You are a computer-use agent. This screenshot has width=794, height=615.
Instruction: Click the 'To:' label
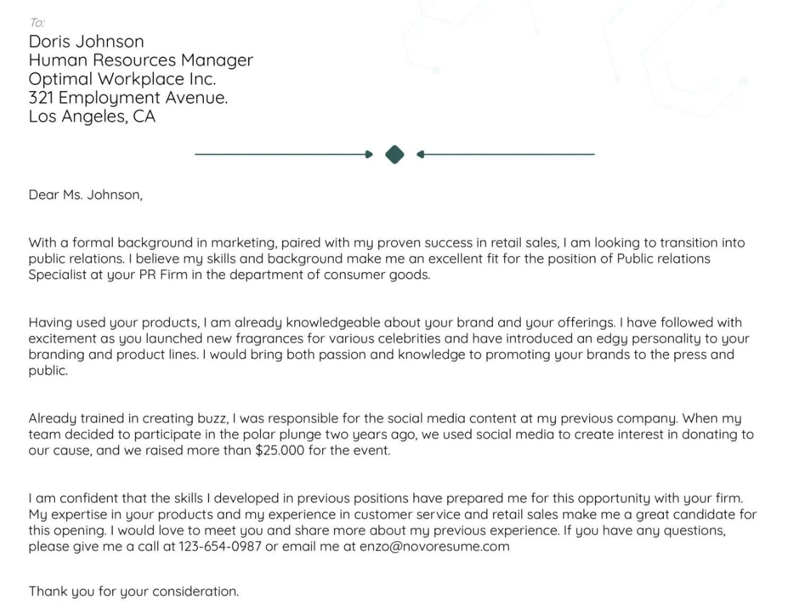37,23
